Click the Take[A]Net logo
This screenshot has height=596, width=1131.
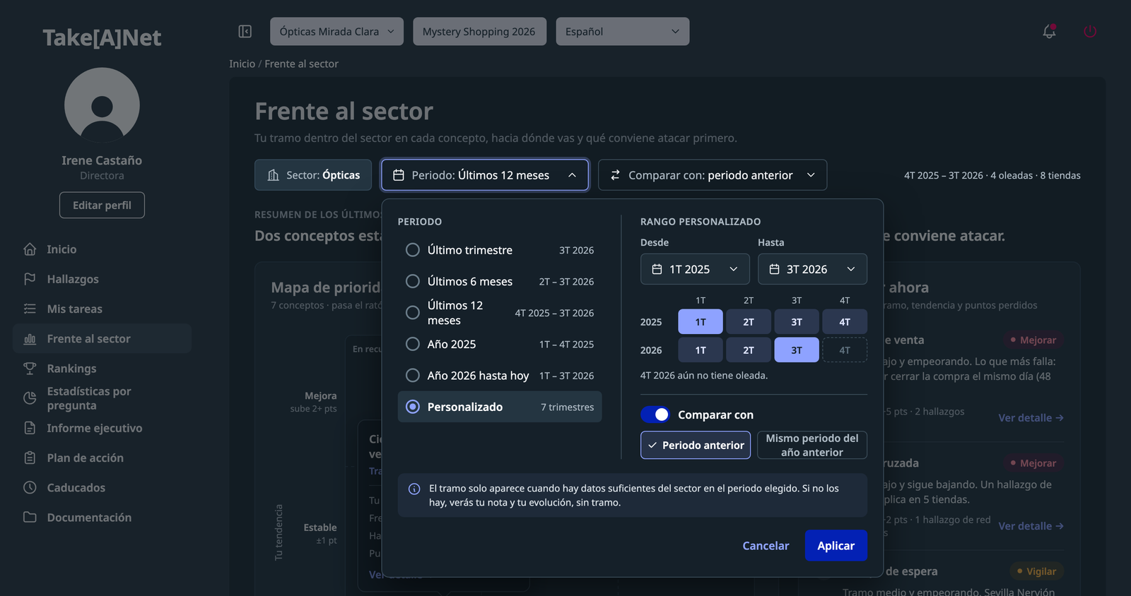[x=102, y=37]
